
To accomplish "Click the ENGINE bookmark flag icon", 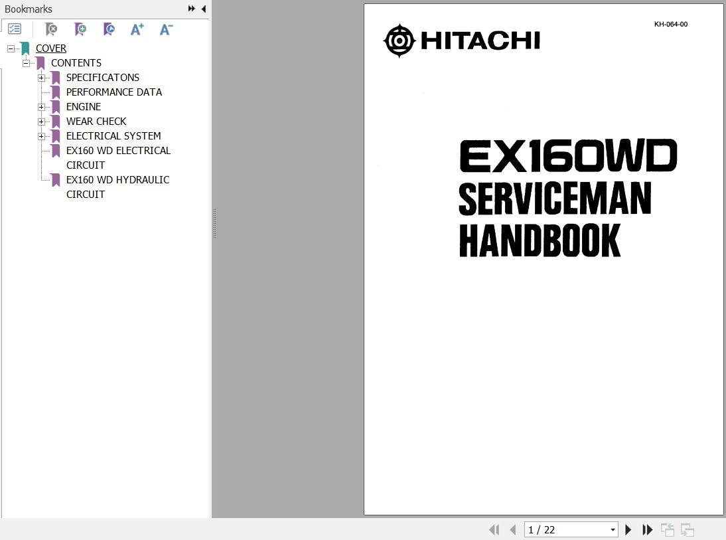I will (x=56, y=107).
